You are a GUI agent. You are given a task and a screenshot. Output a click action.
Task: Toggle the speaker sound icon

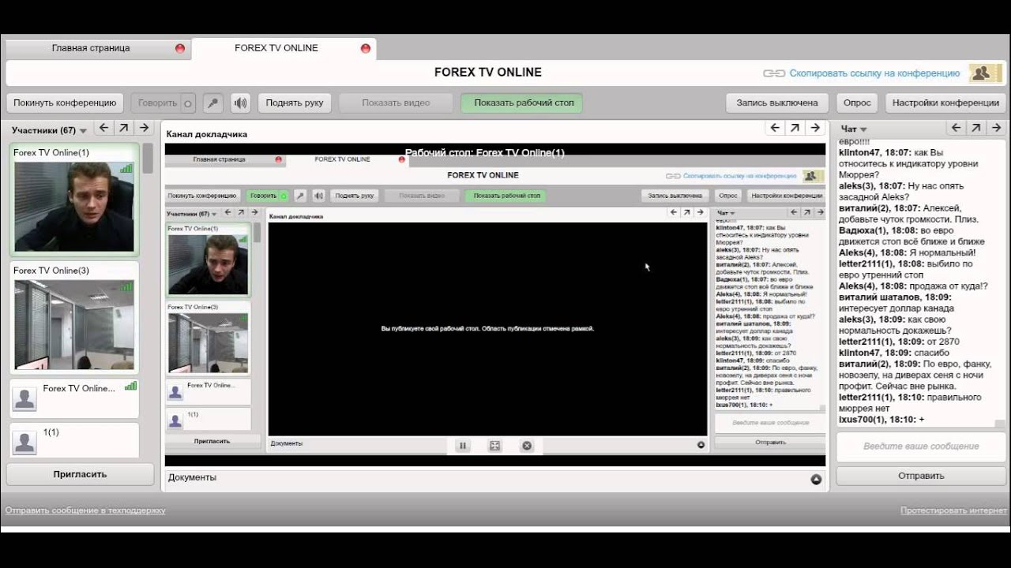240,103
